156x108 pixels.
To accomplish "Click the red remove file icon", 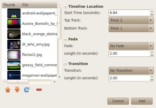I will [x=39, y=90].
